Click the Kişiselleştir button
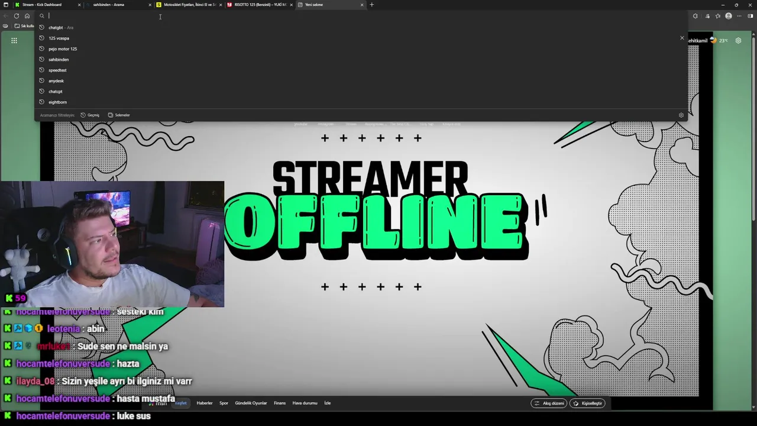 [587, 403]
